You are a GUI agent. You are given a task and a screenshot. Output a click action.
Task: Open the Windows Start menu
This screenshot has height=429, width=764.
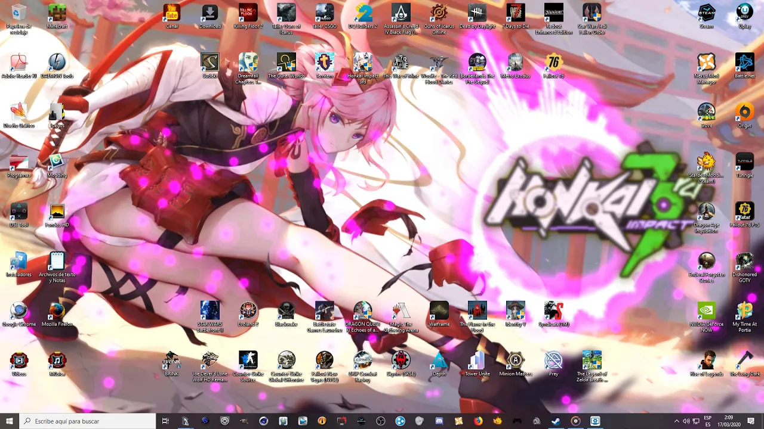tap(10, 421)
